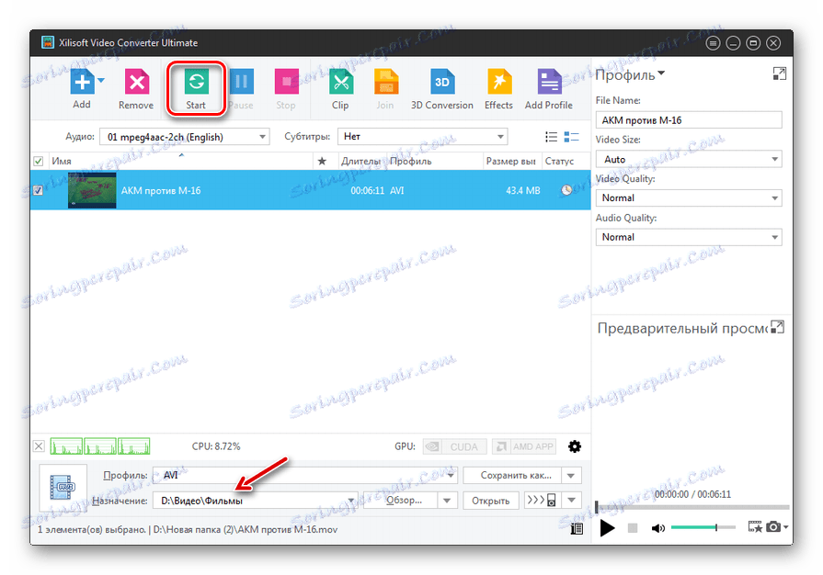
Task: Play the preview video
Action: coord(607,528)
